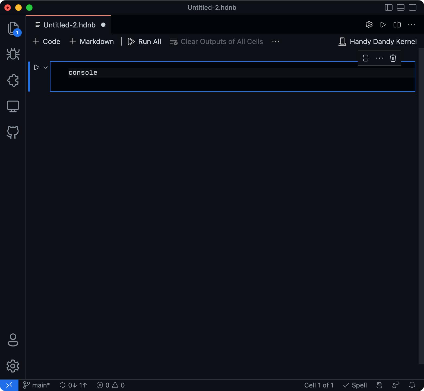Open the GitHub view in activity bar

click(13, 133)
